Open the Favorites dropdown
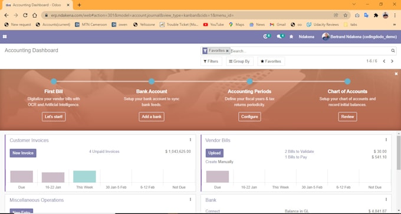The width and height of the screenshot is (401, 214). [271, 61]
